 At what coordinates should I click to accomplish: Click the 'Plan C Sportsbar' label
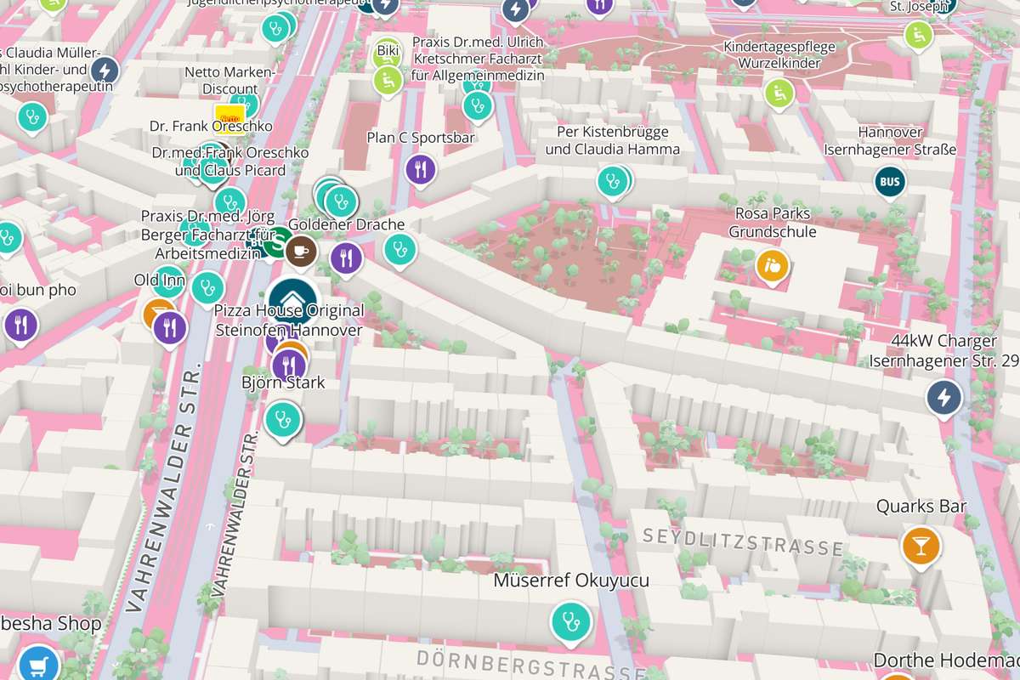(x=421, y=138)
